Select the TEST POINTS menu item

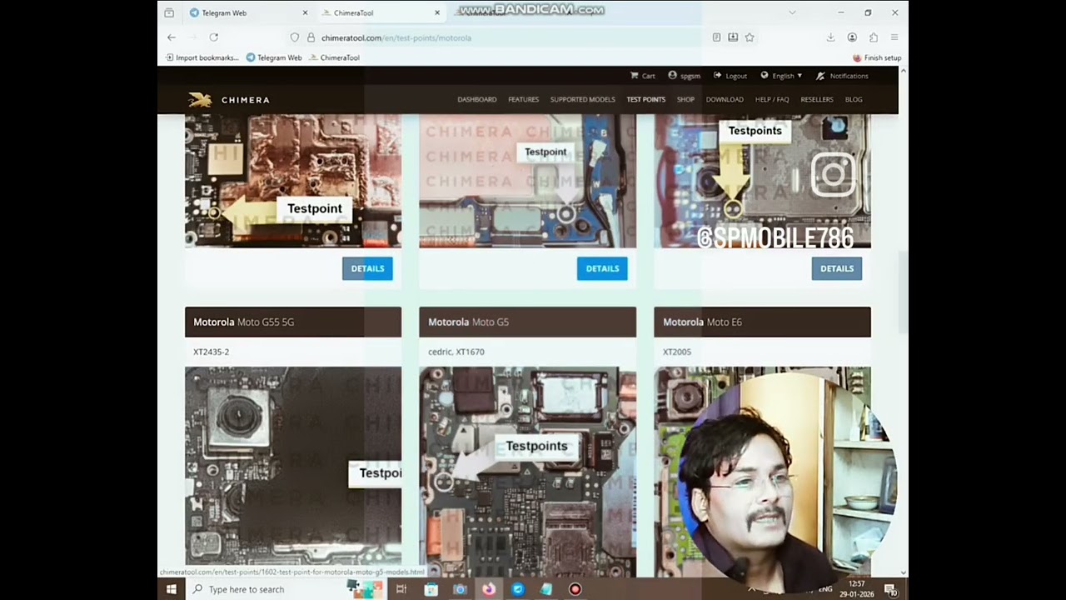[x=646, y=99]
